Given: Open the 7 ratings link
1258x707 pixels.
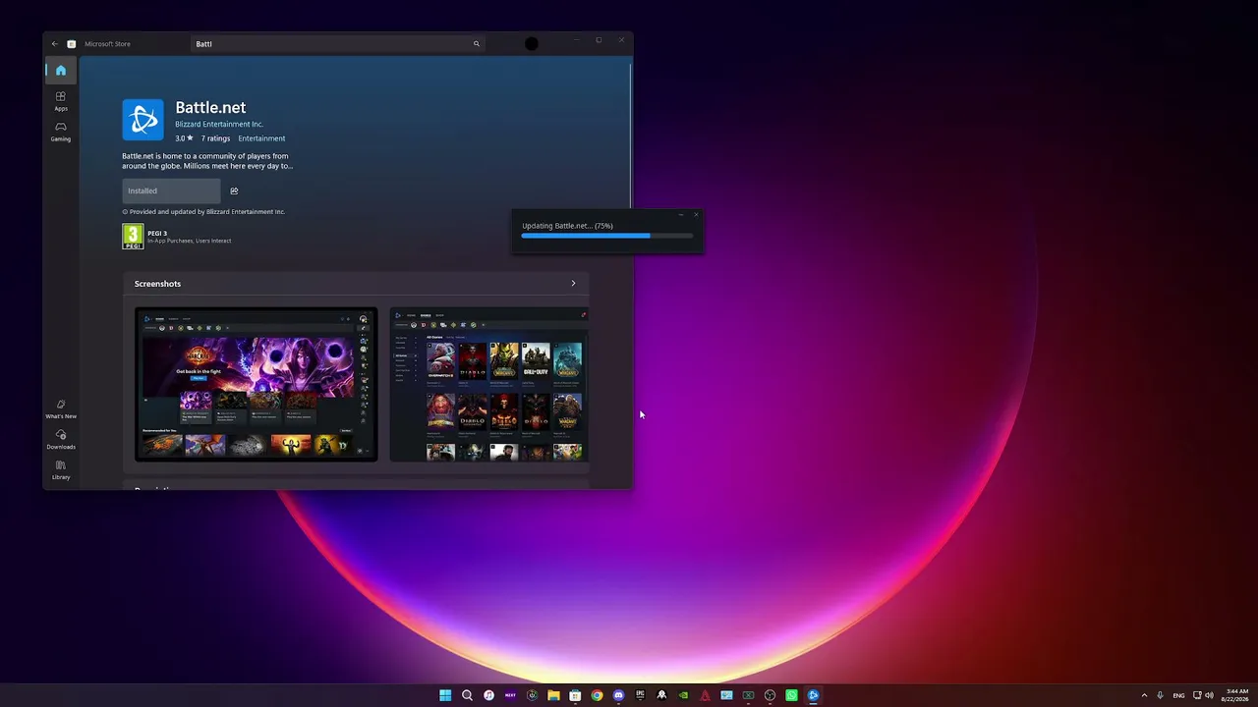Looking at the screenshot, I should 216,138.
